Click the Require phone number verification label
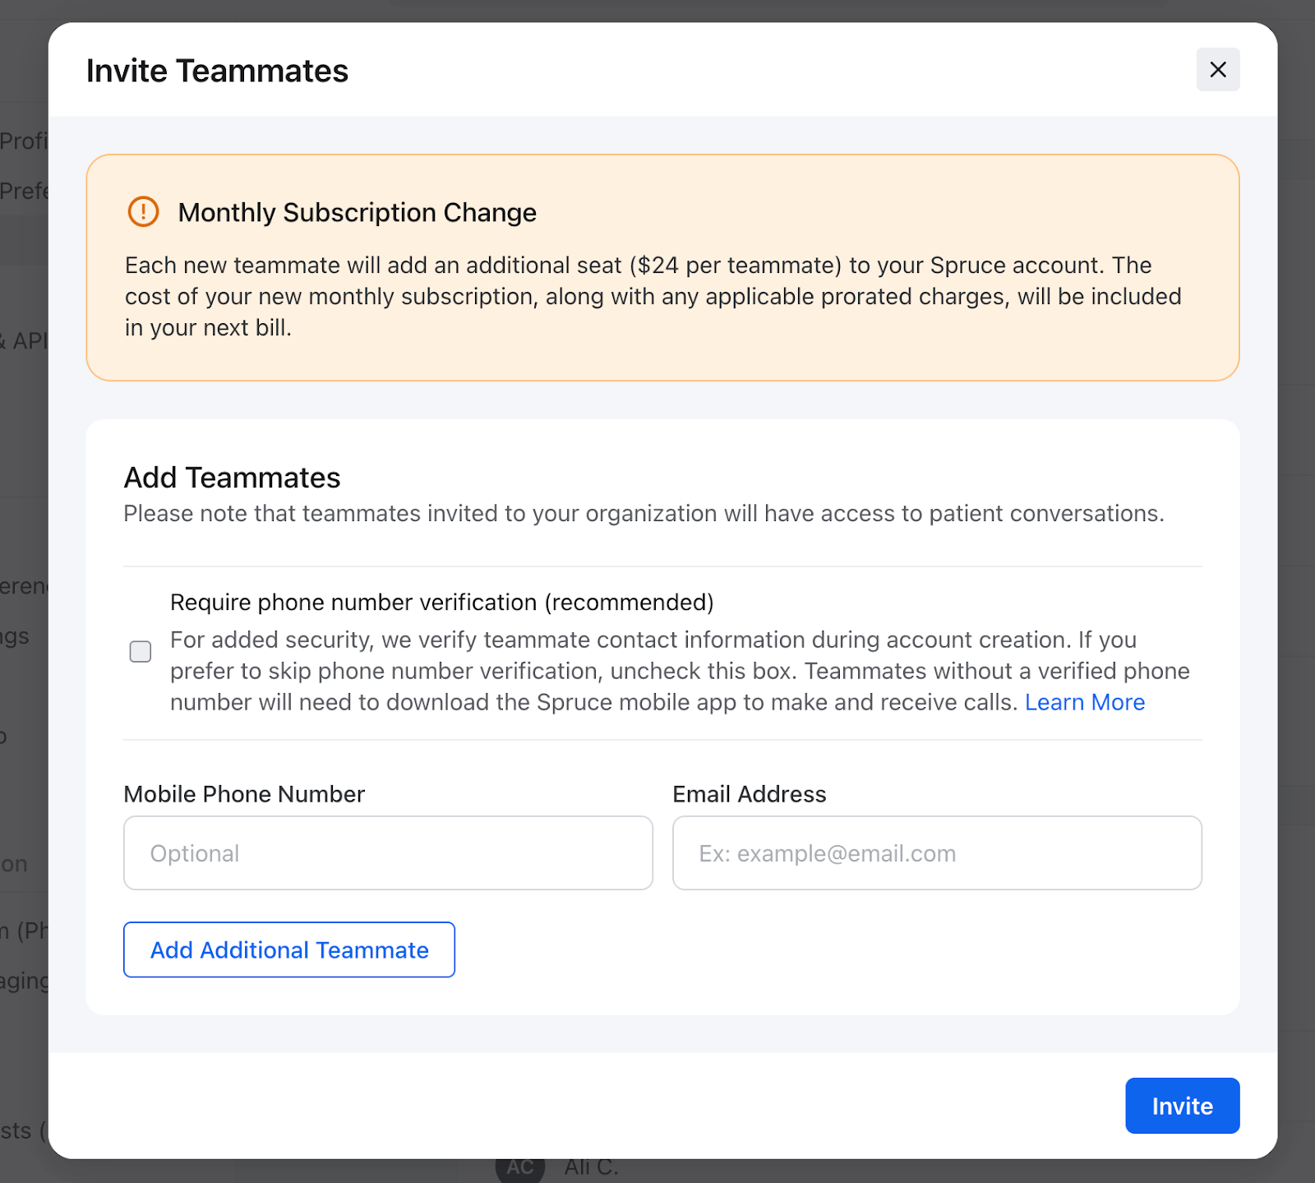This screenshot has height=1183, width=1315. 441,603
